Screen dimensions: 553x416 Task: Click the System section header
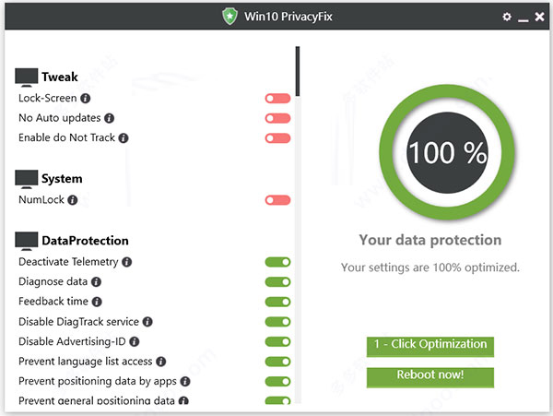[61, 179]
